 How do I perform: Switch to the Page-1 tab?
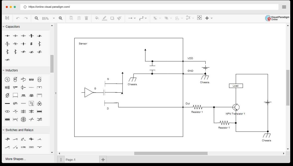(71, 159)
